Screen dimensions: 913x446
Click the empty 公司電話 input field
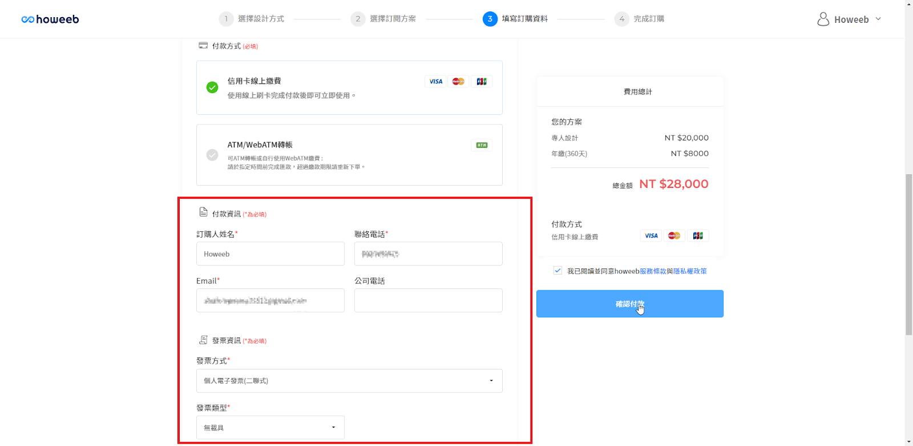429,300
